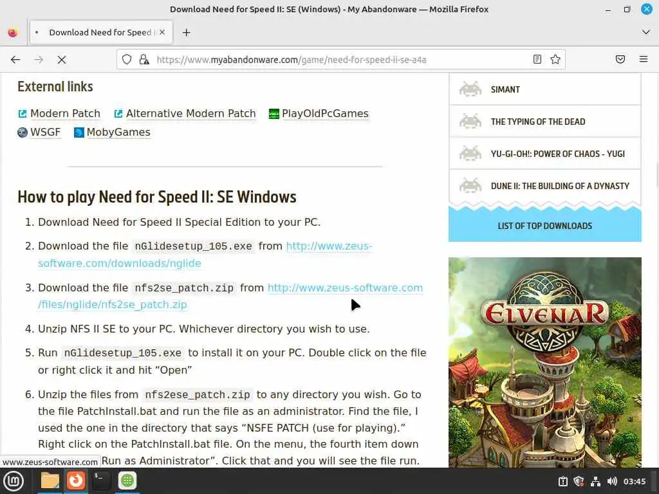Click the 'External links' heading
The image size is (659, 494).
click(x=55, y=87)
